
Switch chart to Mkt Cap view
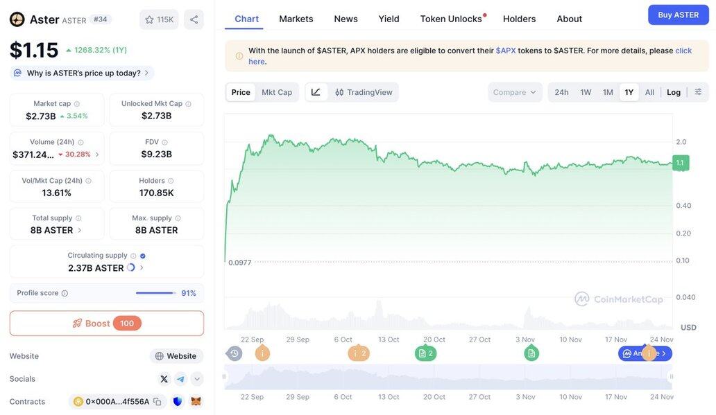(x=277, y=92)
